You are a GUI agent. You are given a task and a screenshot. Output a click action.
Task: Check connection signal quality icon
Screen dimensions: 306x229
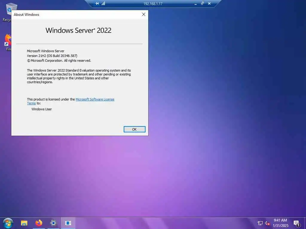[103, 3]
